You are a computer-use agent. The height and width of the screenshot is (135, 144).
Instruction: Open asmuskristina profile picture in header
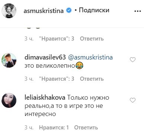click(x=9, y=11)
